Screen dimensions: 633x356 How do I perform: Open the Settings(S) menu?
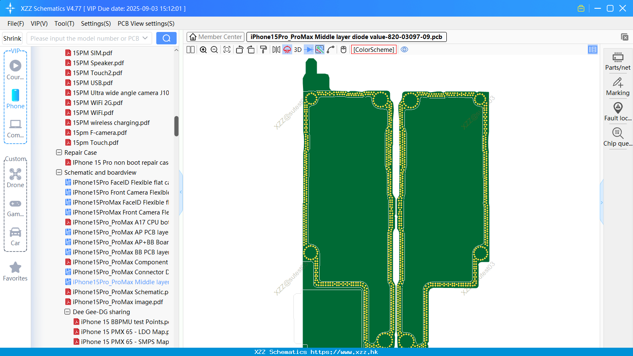coord(96,24)
